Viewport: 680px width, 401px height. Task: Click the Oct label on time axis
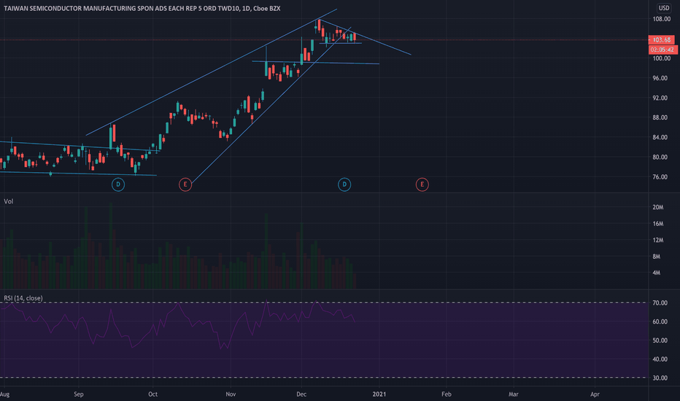click(152, 394)
